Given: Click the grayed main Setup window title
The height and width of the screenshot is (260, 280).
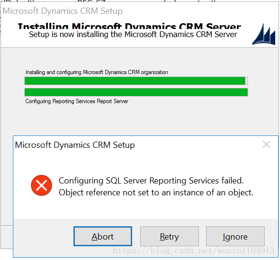Looking at the screenshot, I should pos(62,11).
